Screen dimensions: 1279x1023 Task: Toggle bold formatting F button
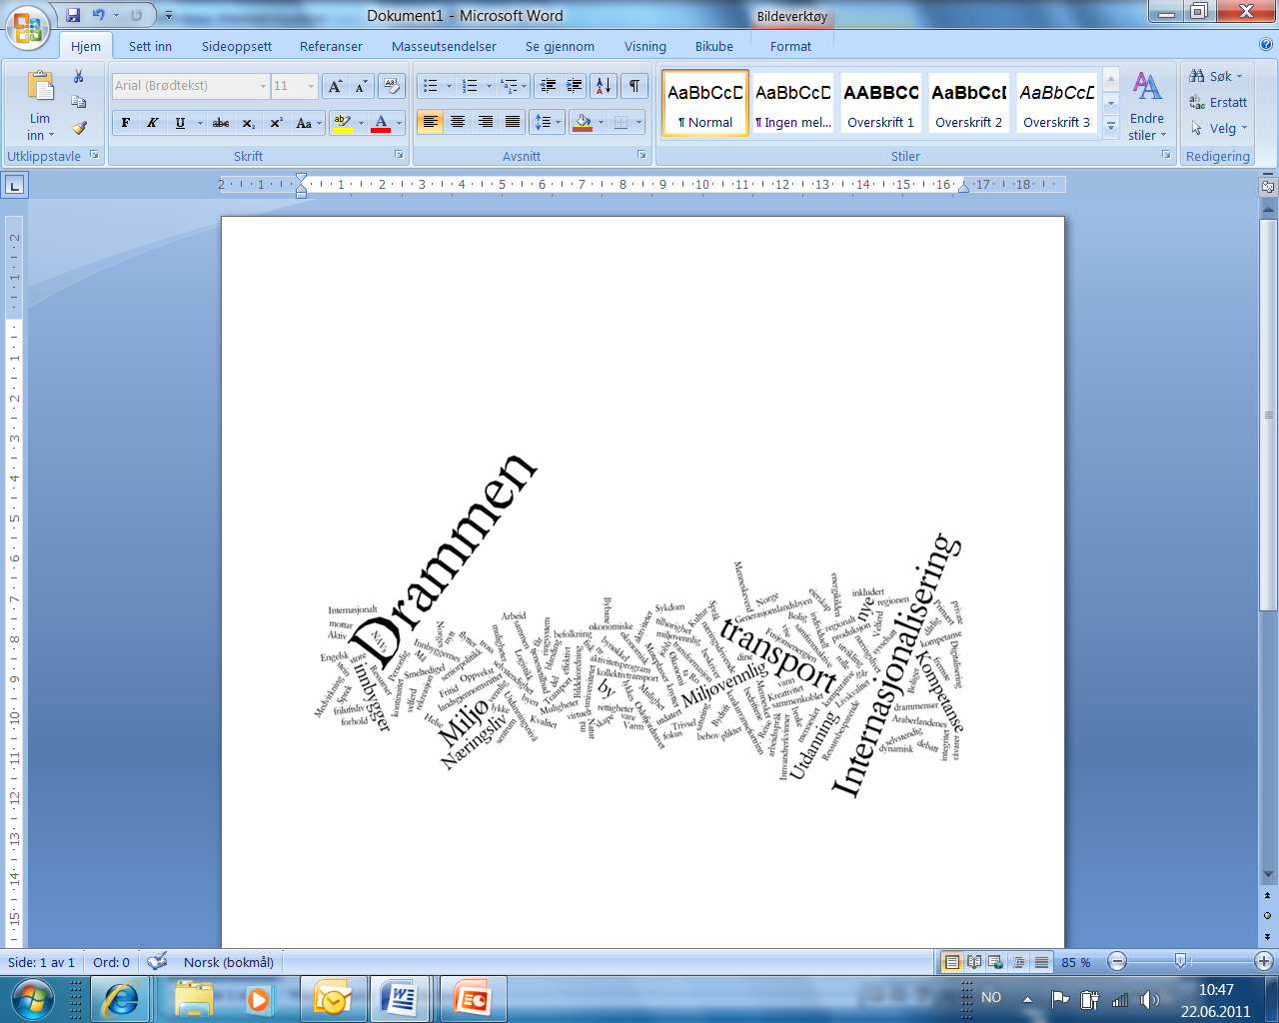[x=125, y=123]
